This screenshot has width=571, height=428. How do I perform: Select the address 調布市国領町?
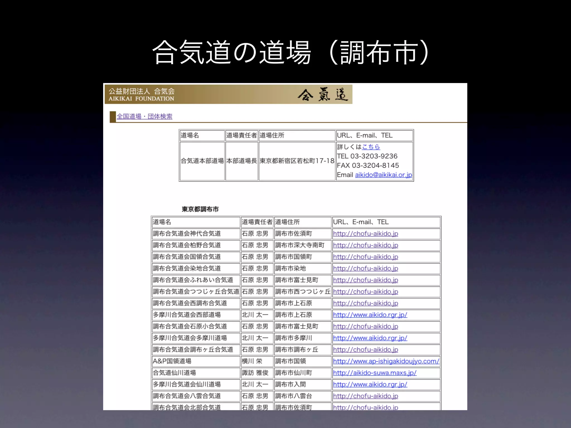(x=294, y=257)
